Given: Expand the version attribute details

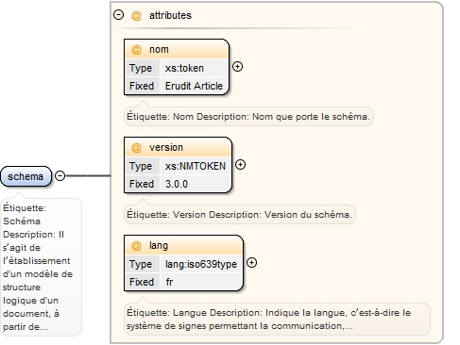Looking at the screenshot, I should (x=240, y=165).
